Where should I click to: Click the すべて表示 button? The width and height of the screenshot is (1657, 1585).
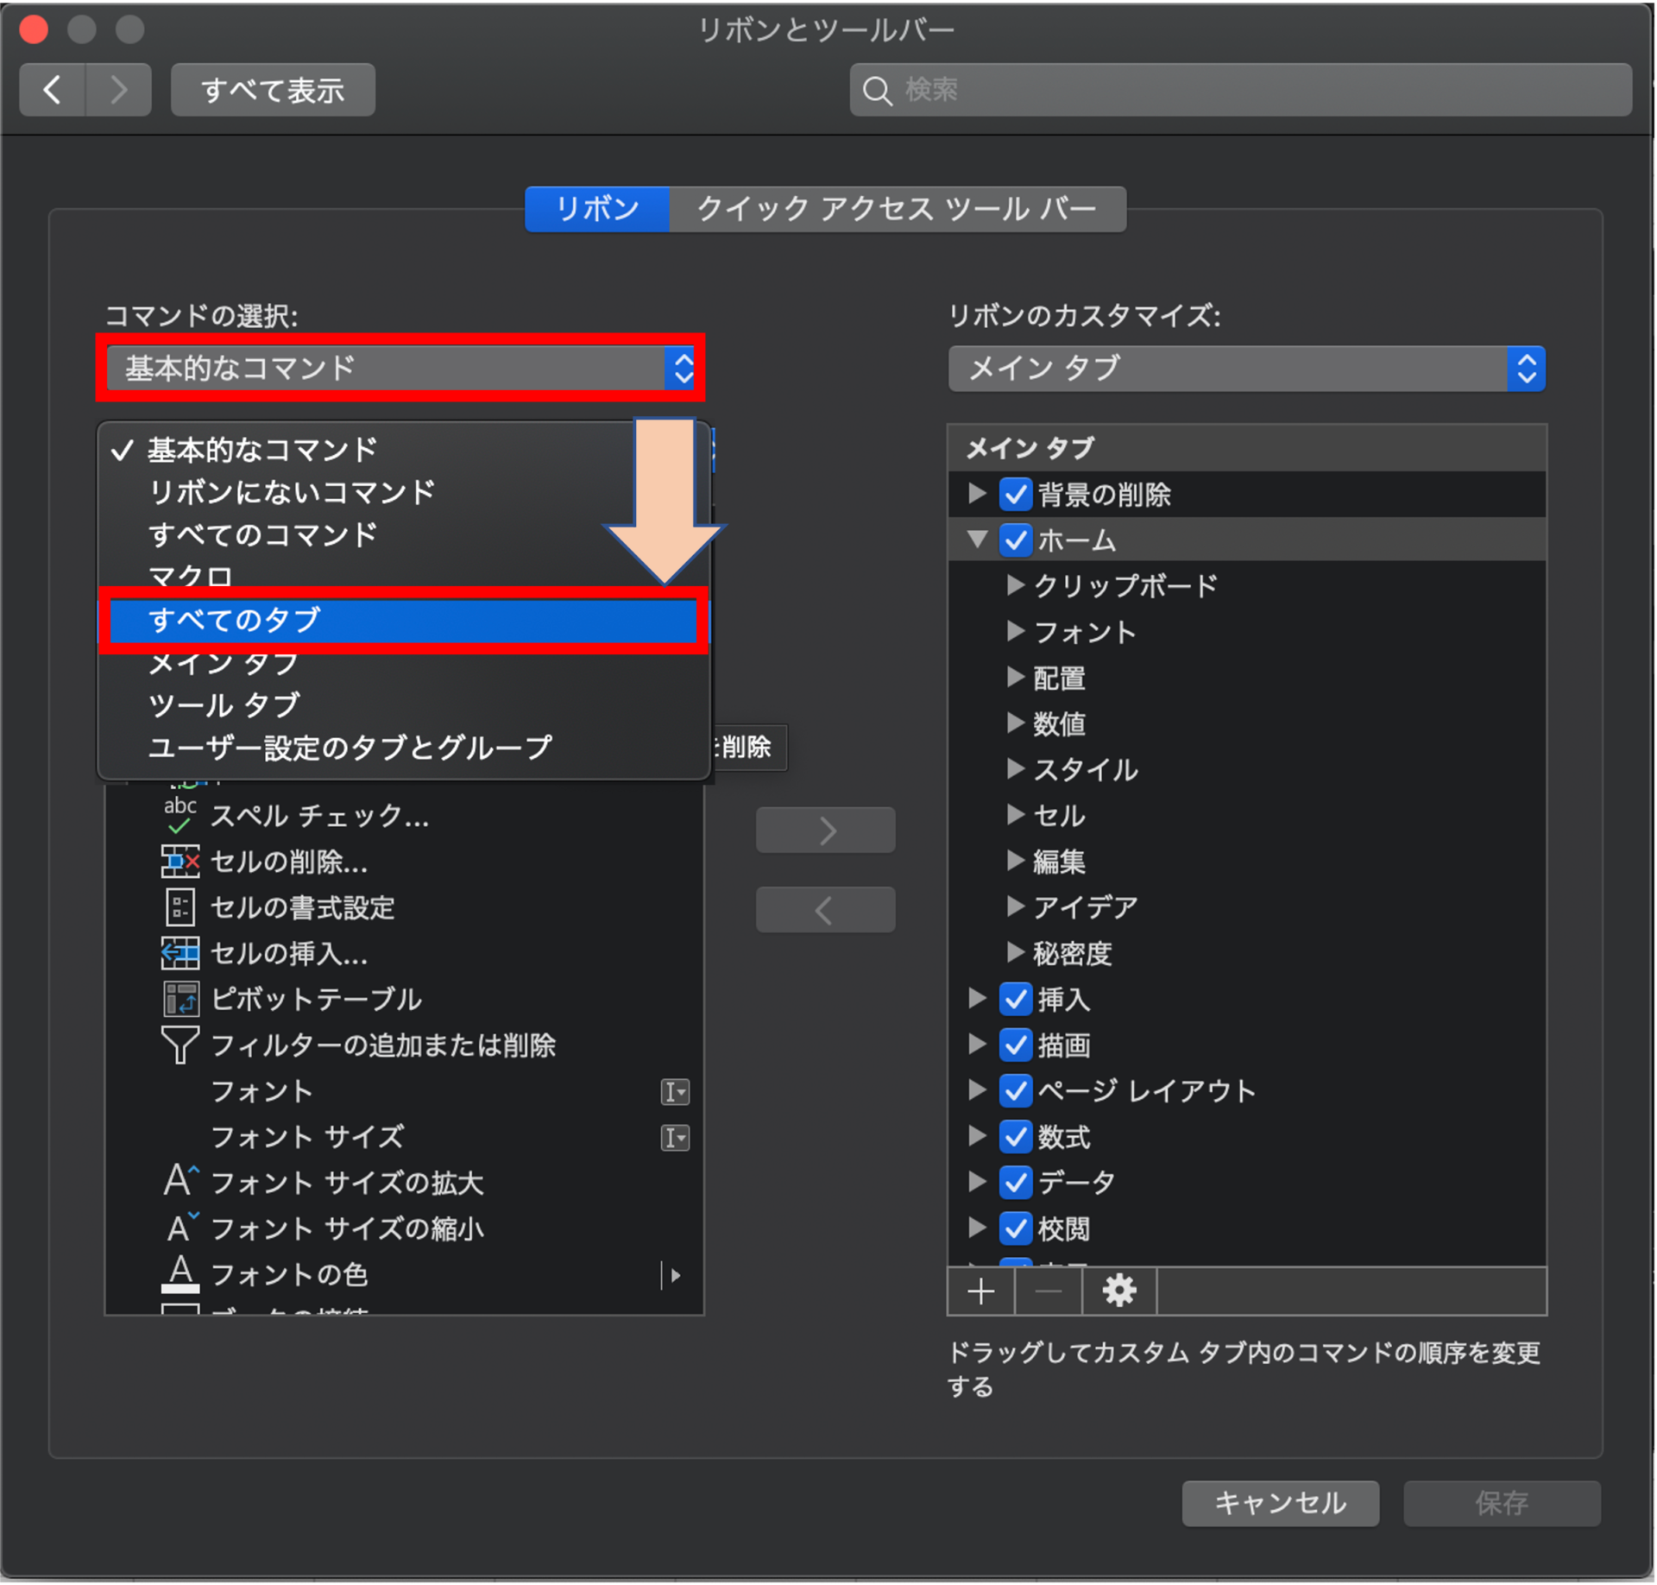[273, 90]
